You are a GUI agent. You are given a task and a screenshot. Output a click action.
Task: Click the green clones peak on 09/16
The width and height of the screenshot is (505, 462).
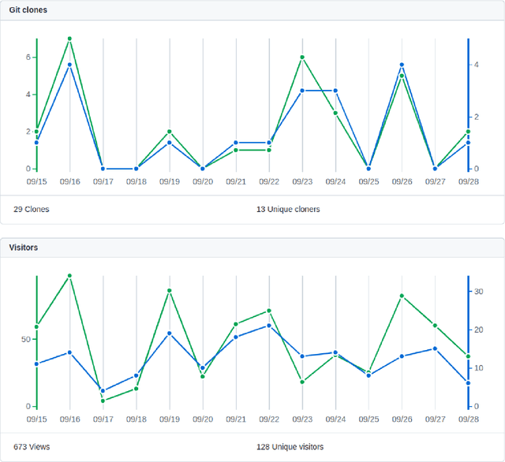point(69,39)
